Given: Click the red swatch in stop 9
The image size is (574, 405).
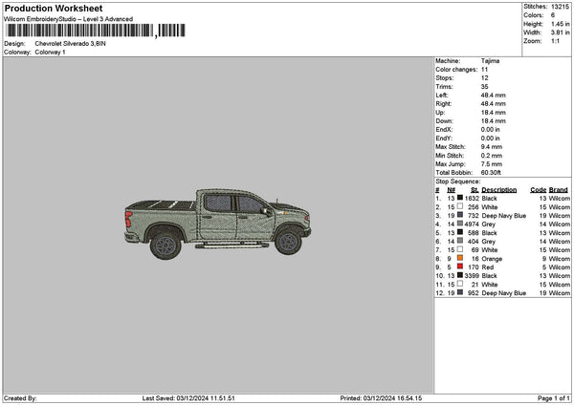Looking at the screenshot, I should pyautogui.click(x=460, y=266).
